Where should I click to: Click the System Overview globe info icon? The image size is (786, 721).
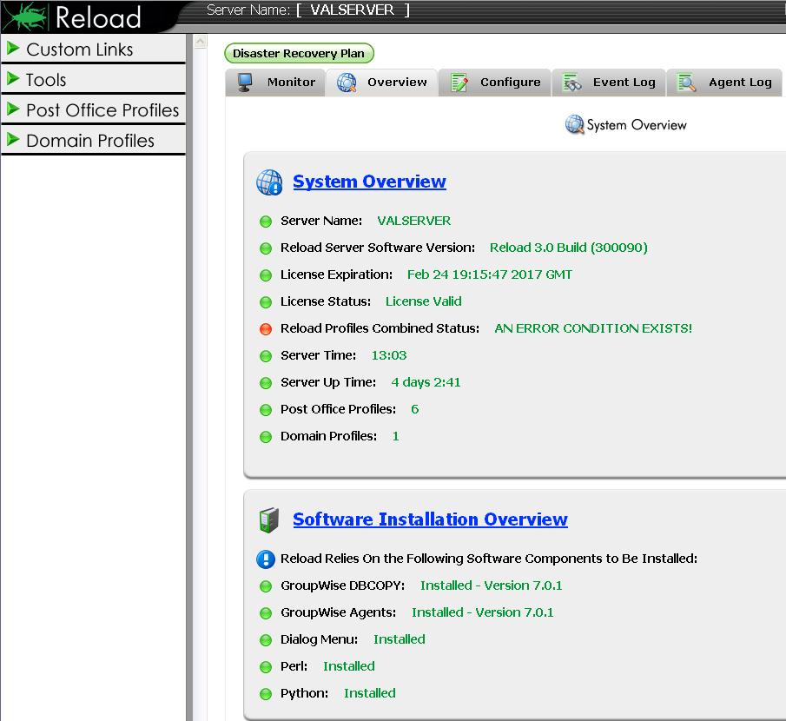269,182
